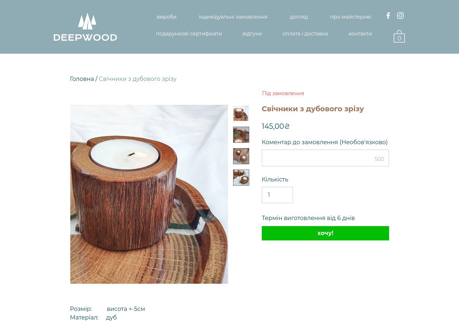The width and height of the screenshot is (459, 322).
Task: Open 'оплата і доставка' page
Action: 305,34
